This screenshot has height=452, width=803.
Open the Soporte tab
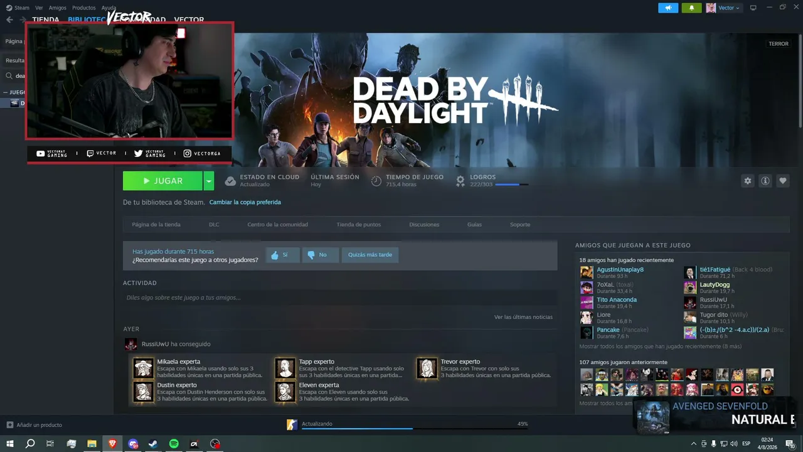click(x=520, y=225)
